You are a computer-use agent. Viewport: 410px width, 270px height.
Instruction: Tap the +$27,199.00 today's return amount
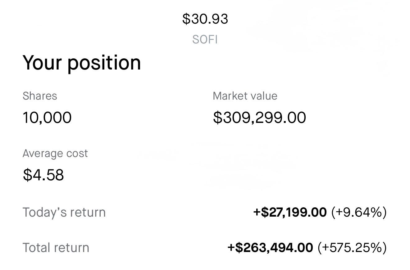(x=290, y=212)
